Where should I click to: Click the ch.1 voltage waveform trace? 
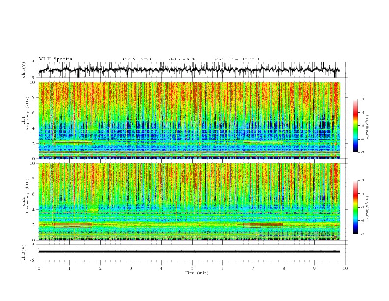pyautogui.click(x=189, y=70)
